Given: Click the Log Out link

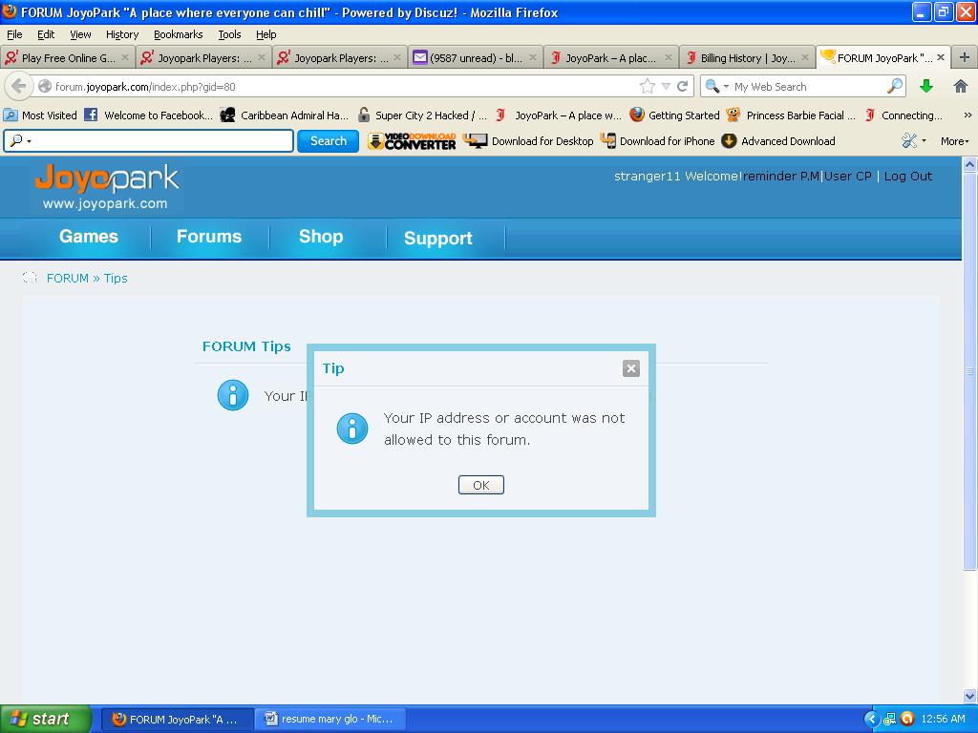Looking at the screenshot, I should 907,176.
